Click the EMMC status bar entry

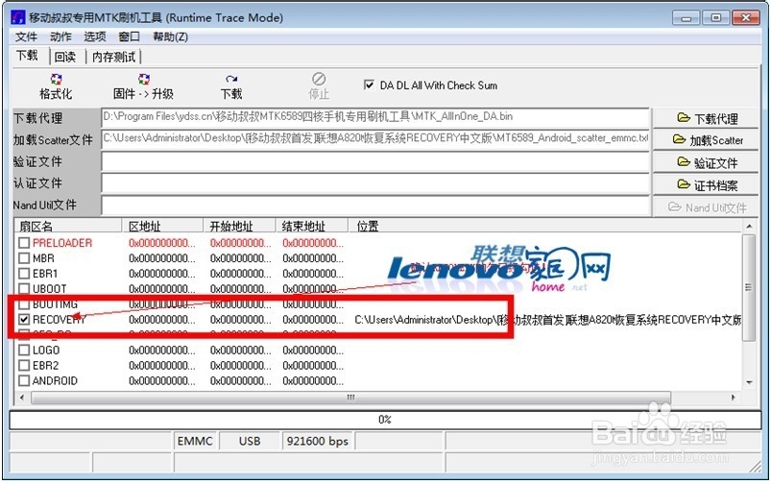(195, 441)
